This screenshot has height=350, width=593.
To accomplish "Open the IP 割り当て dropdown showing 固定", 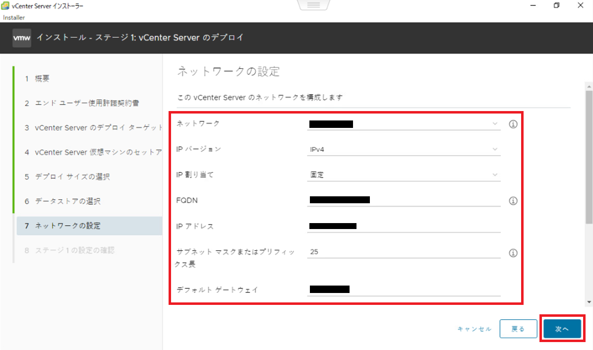I will tap(404, 175).
